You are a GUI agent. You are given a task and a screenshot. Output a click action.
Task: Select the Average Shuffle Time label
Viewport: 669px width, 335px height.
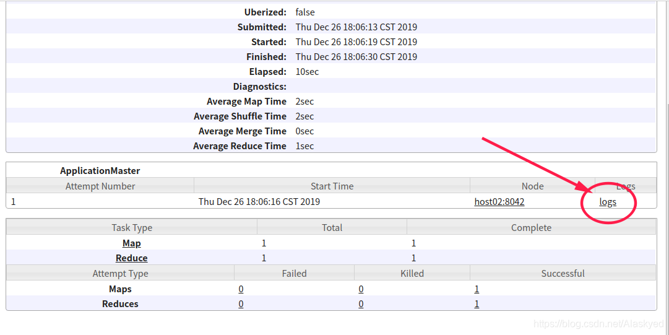pos(240,116)
